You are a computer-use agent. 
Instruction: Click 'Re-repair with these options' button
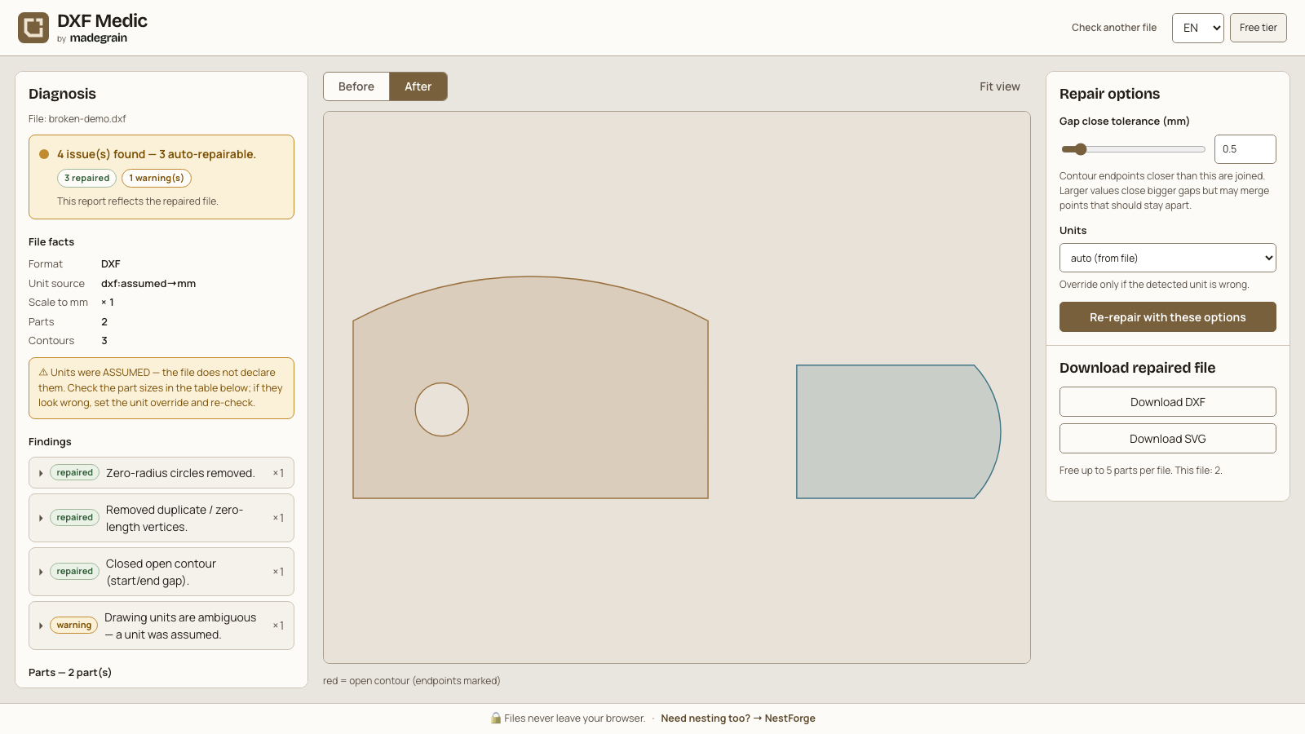coord(1168,317)
